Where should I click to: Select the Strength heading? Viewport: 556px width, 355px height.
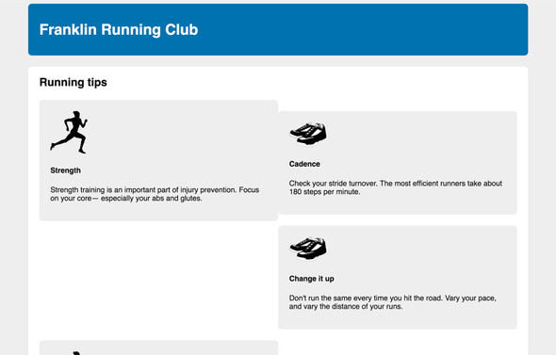pos(66,170)
